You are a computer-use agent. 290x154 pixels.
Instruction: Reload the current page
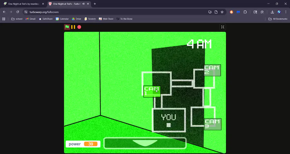[x=18, y=12]
